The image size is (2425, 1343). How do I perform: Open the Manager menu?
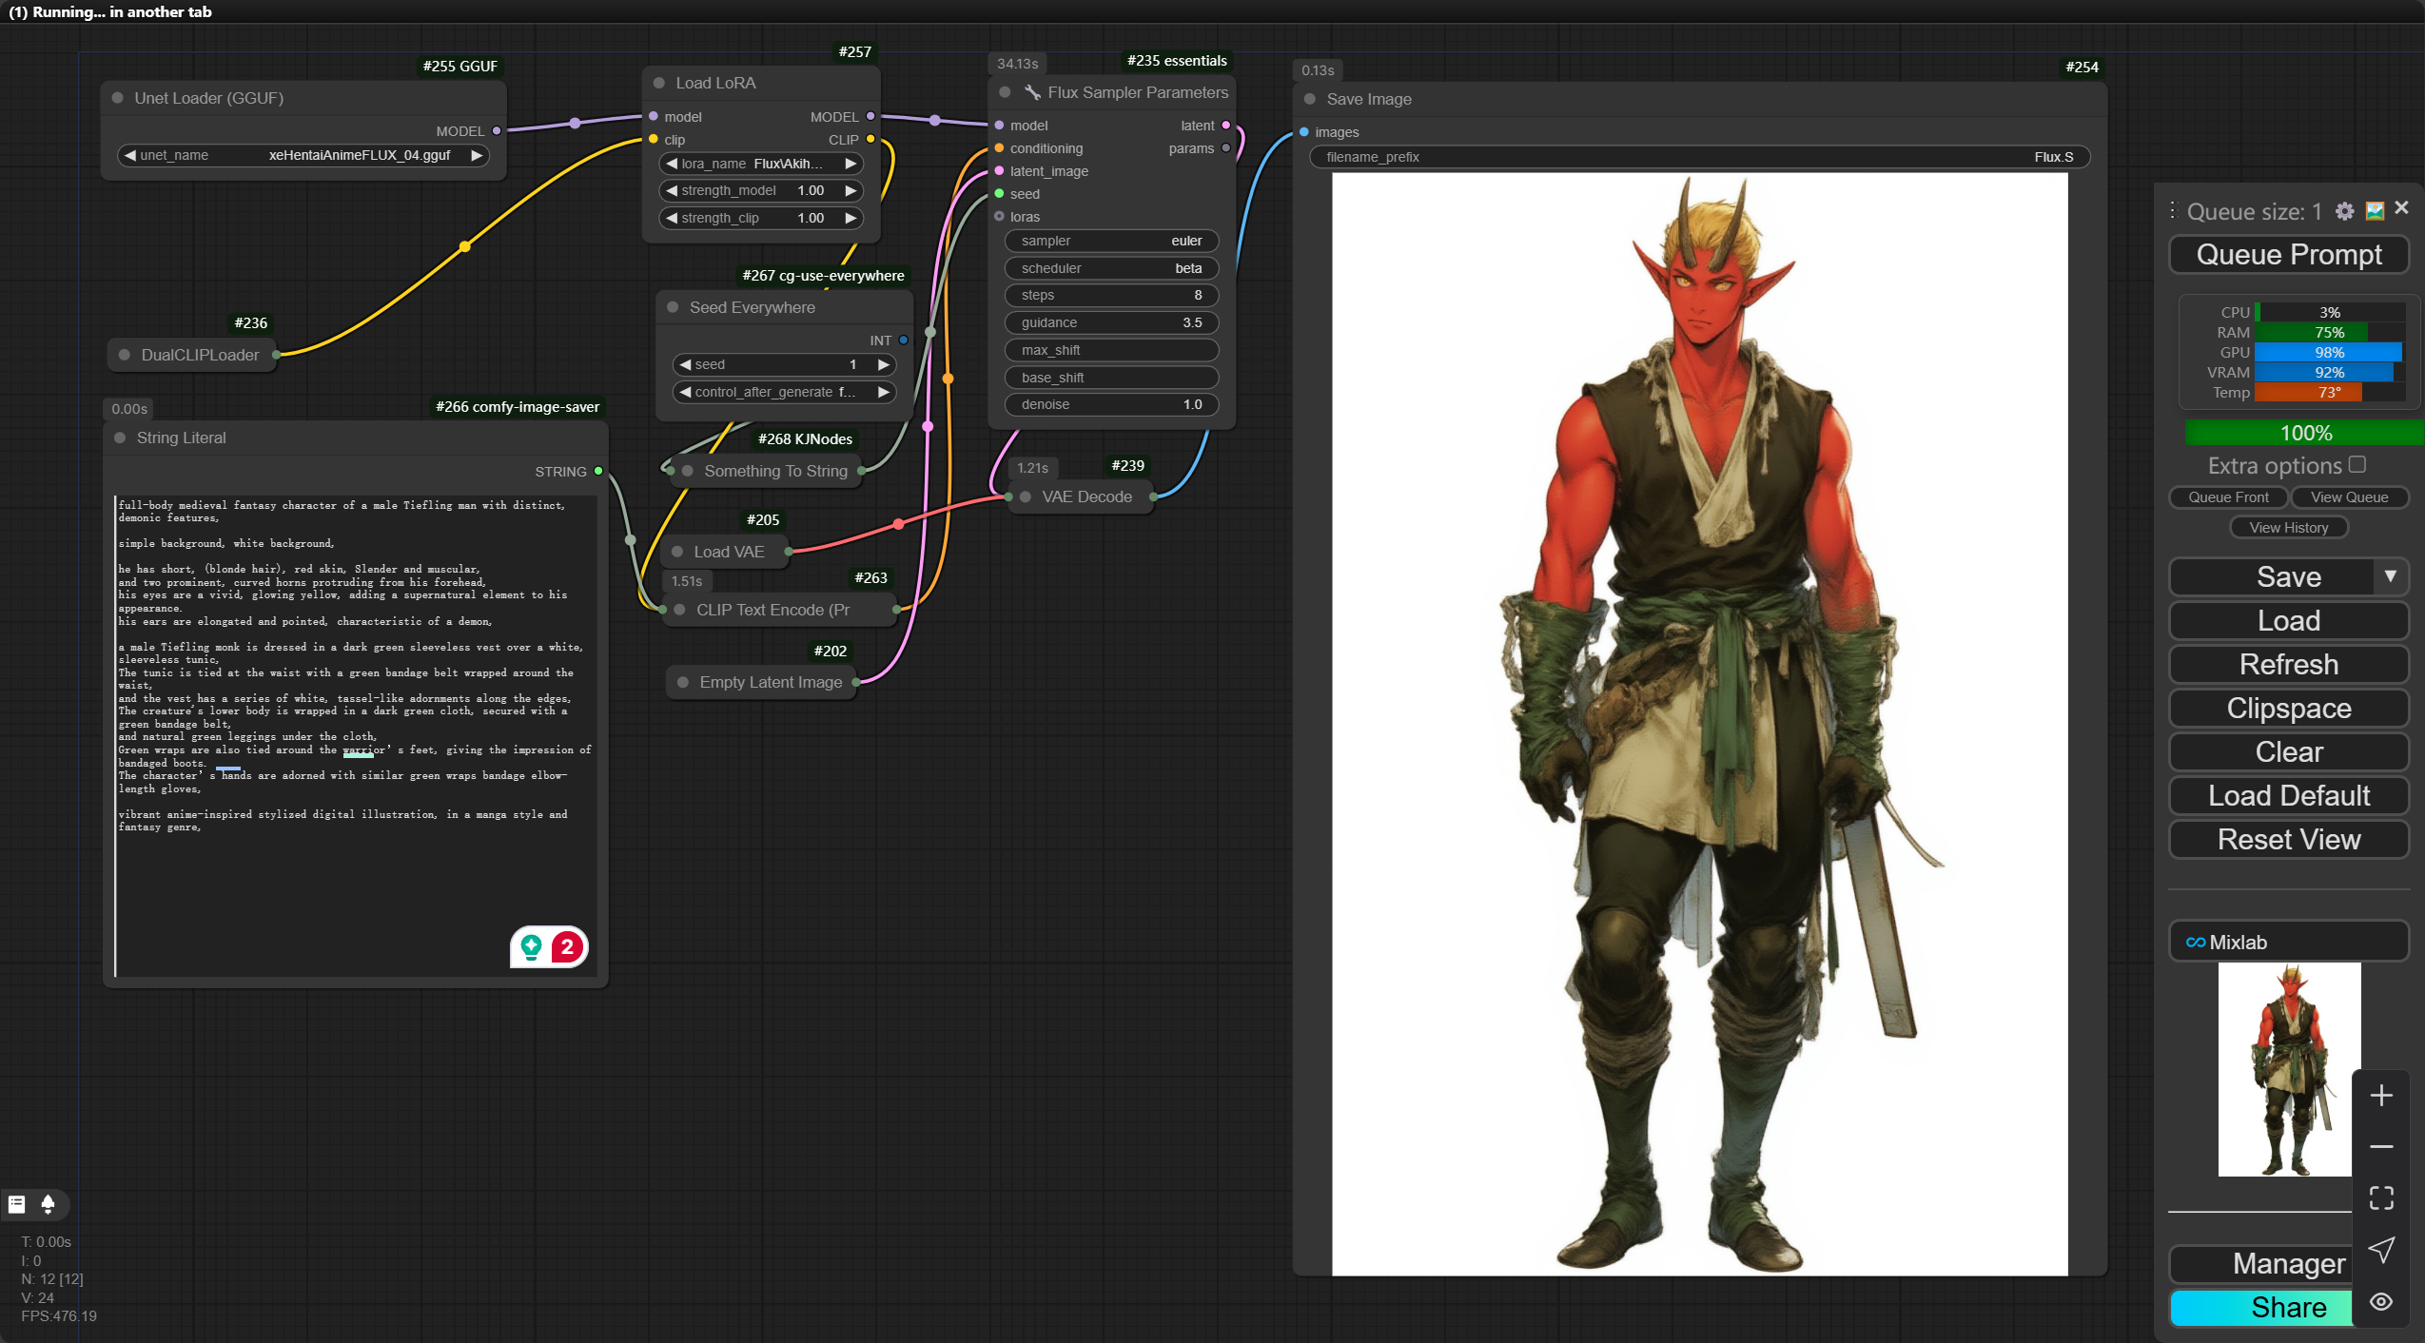[x=2287, y=1263]
